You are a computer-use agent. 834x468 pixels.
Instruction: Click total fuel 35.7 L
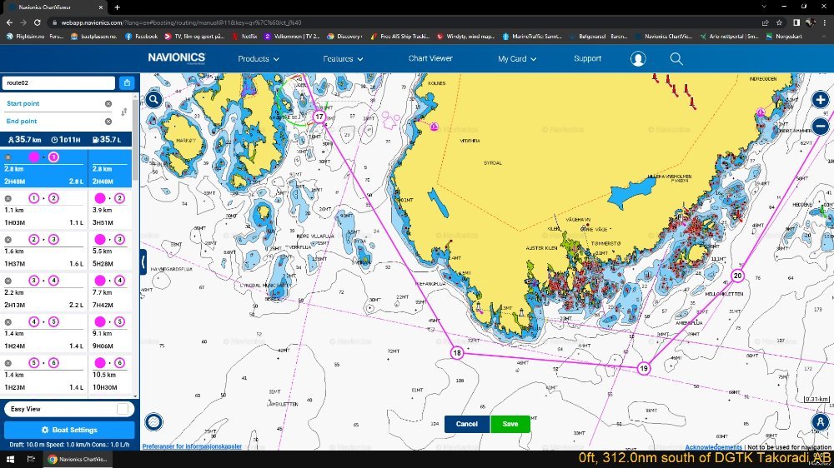tap(107, 140)
